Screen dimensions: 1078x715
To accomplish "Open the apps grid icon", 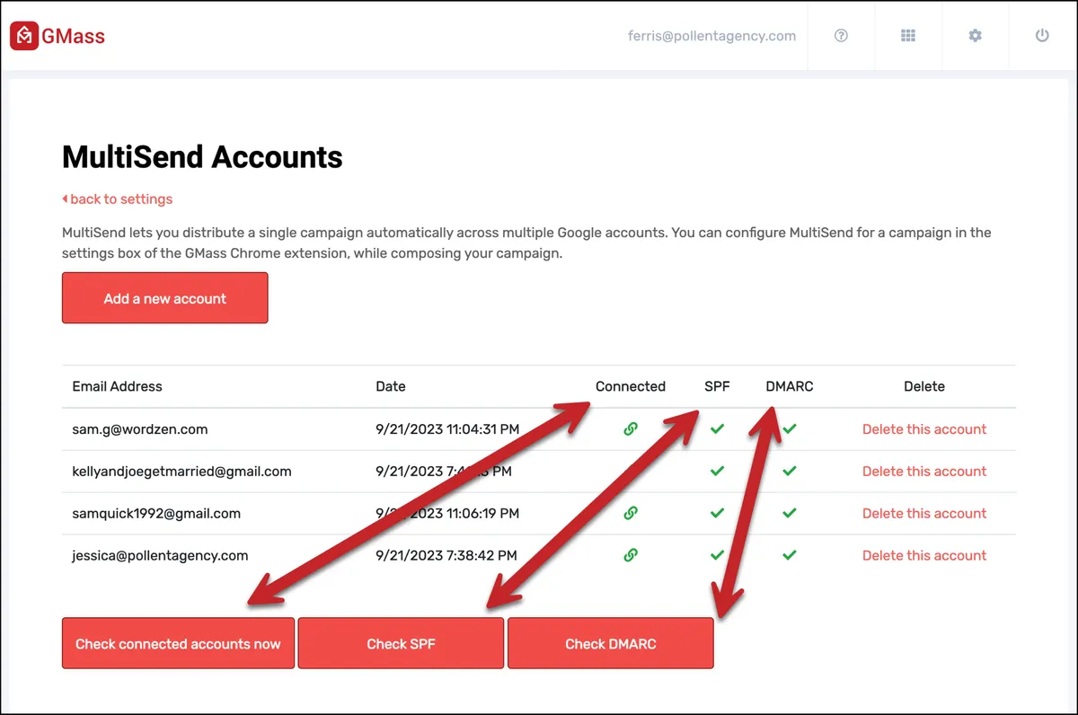I will coord(908,36).
